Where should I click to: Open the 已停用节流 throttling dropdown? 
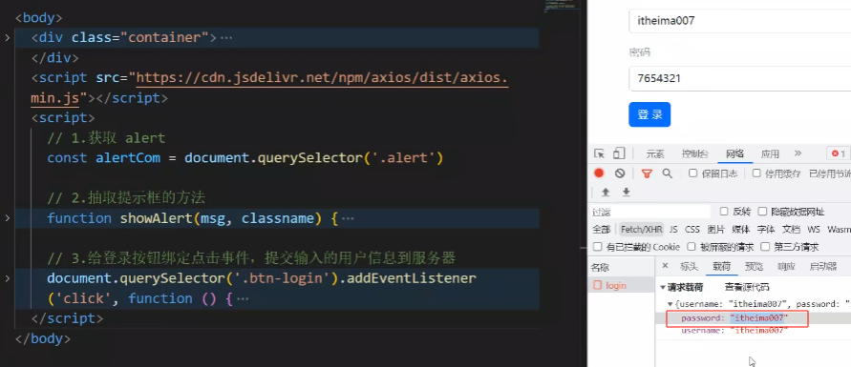(x=829, y=173)
